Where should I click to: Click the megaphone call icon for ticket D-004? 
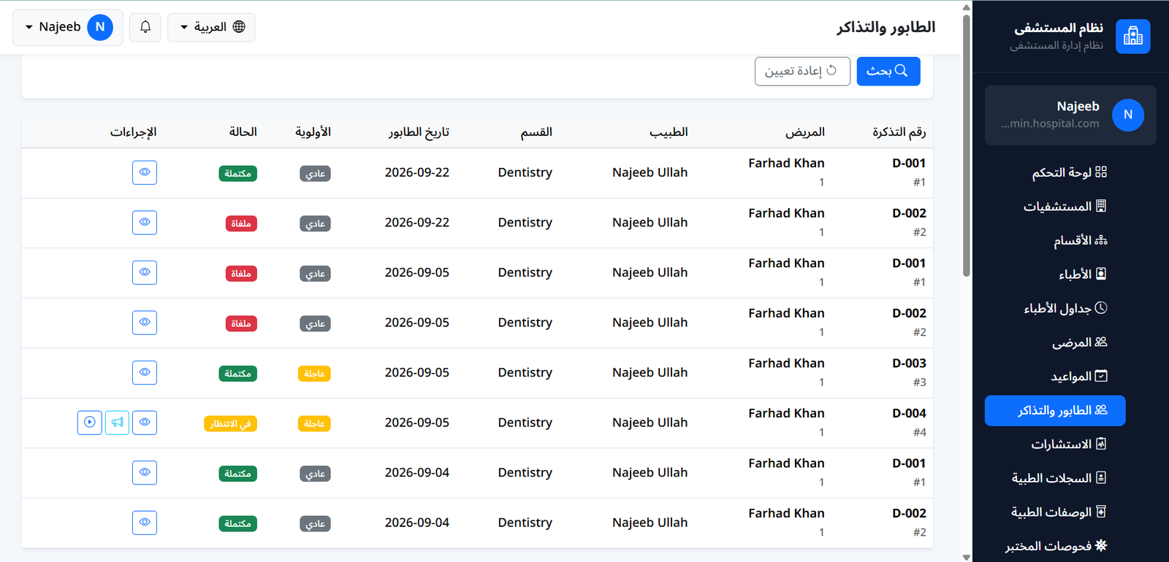[117, 423]
